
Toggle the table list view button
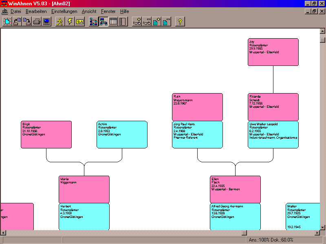pos(113,22)
